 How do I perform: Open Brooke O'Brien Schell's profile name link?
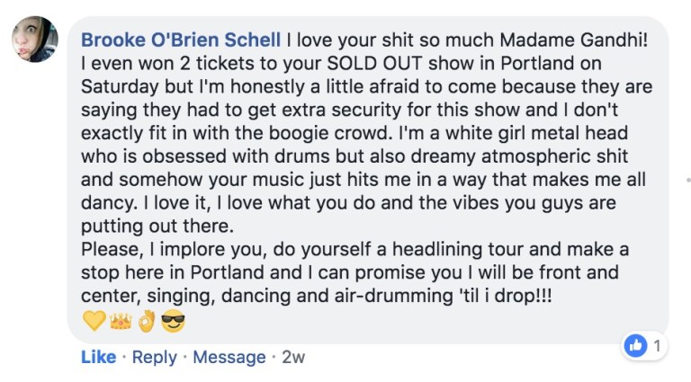pos(181,40)
